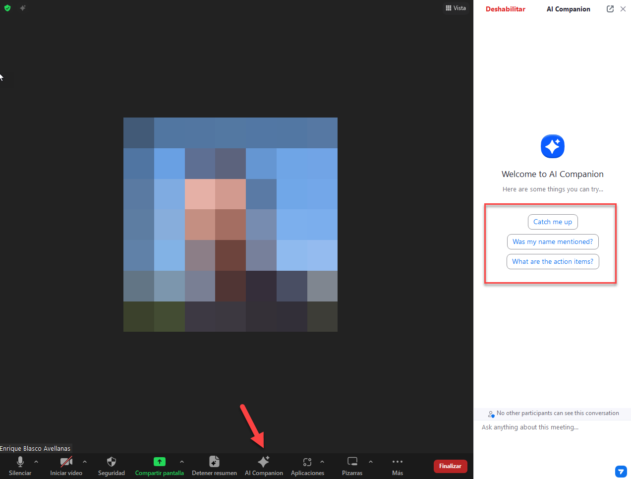Click Deshabilitar in the AI Companion header
The image size is (631, 479).
click(505, 9)
